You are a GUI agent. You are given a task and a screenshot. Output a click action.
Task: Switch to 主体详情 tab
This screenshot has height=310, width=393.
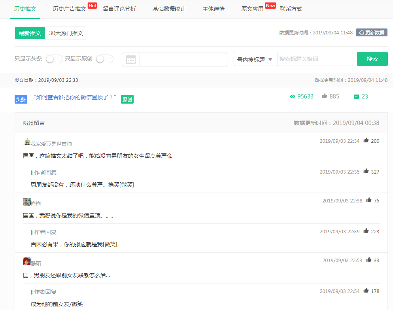[214, 9]
